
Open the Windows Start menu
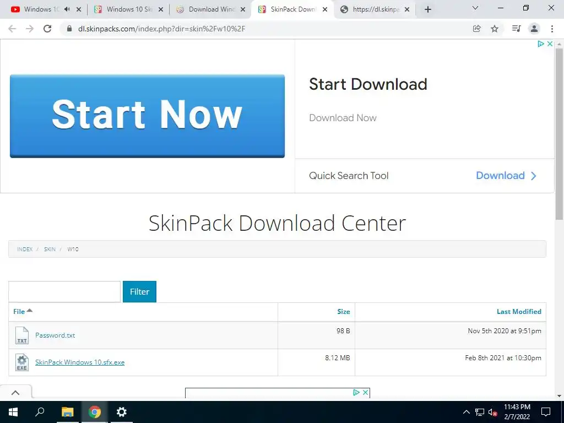click(13, 412)
